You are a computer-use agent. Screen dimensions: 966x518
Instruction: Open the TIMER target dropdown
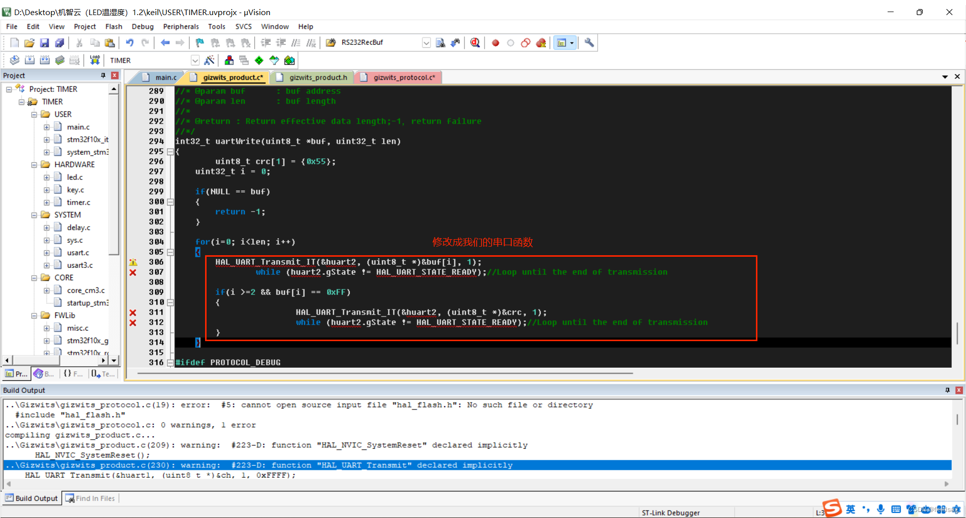pos(195,60)
